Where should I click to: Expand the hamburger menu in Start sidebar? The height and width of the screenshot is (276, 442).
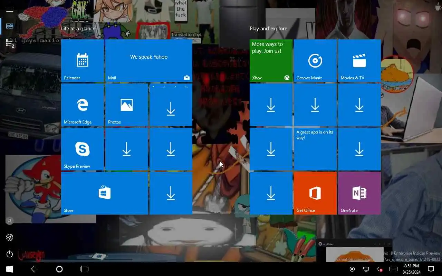[x=10, y=10]
